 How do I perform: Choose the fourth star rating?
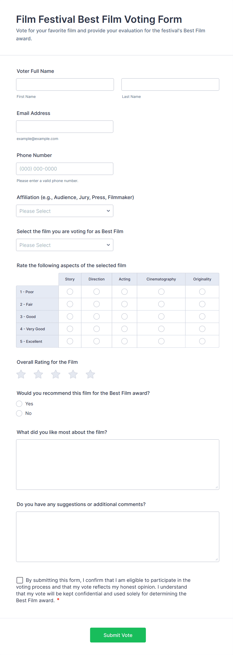pyautogui.click(x=73, y=374)
